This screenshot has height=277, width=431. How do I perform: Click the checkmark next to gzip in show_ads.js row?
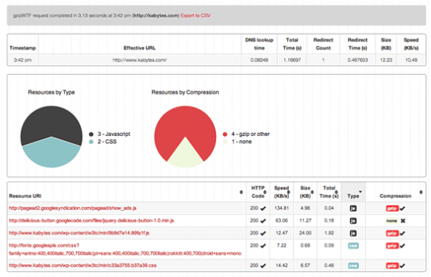(x=403, y=209)
